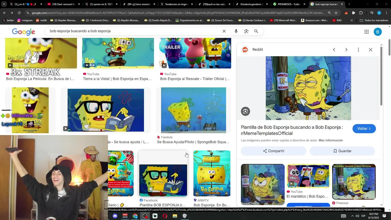Open the Facebook Plantilla BOB ESPONJA thumbnail
The image size is (391, 220).
click(163, 180)
